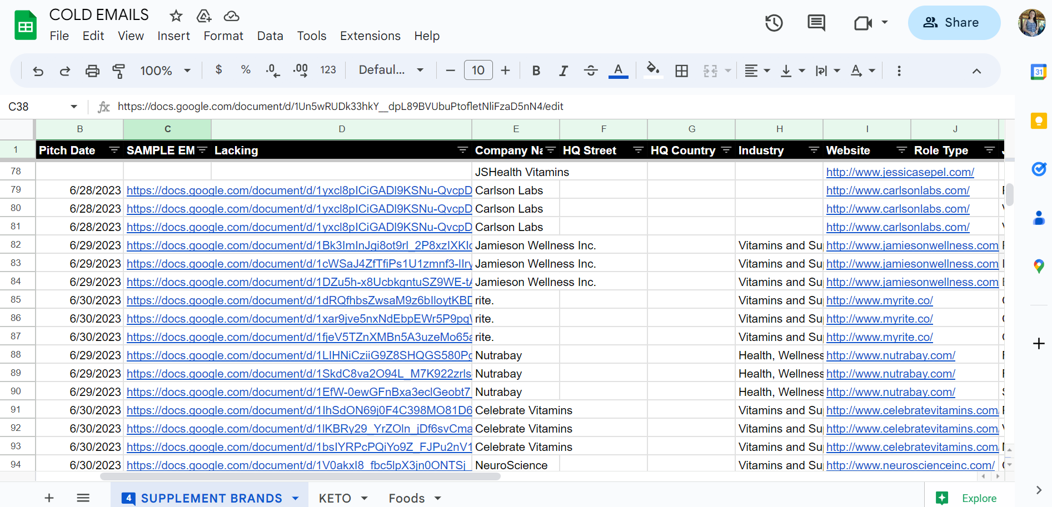Choose cell fill color
Screen dimensions: 1052x507
click(x=653, y=71)
